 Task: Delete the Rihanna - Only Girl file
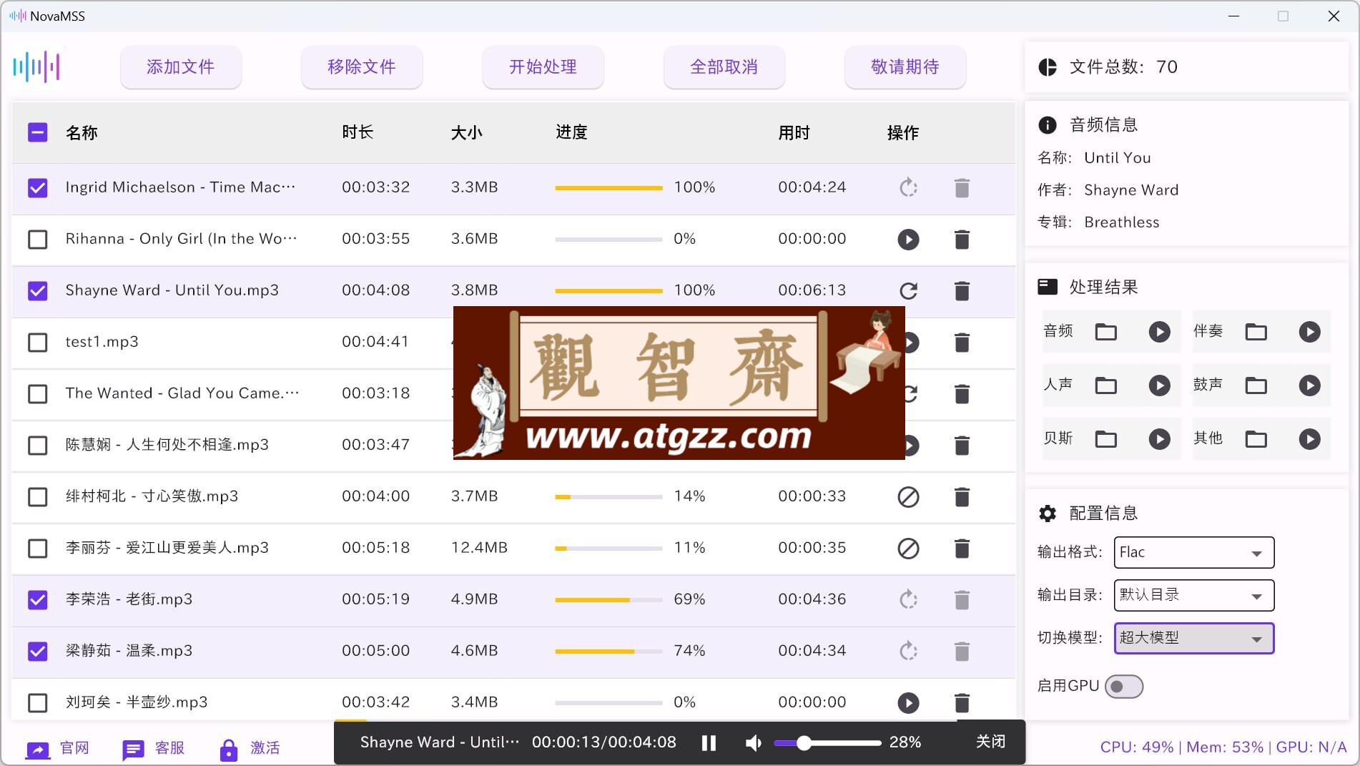point(962,239)
